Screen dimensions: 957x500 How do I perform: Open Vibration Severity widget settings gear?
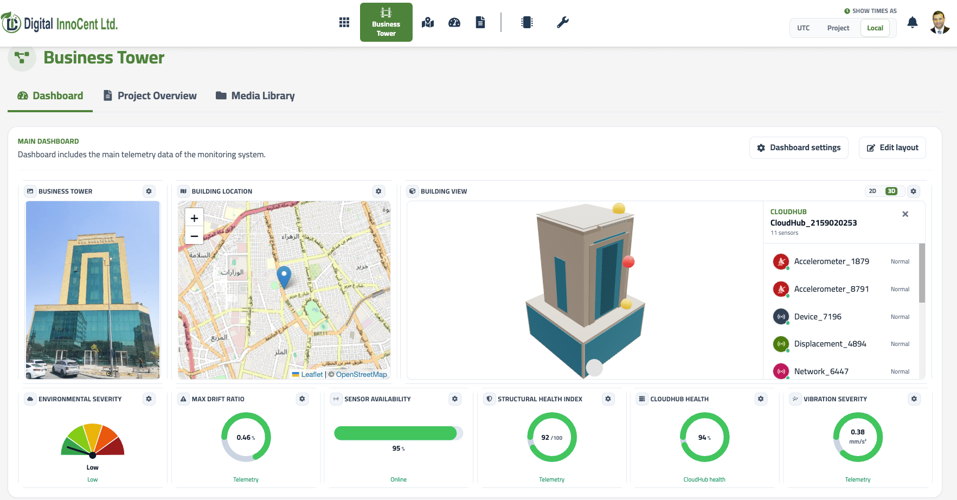click(914, 399)
